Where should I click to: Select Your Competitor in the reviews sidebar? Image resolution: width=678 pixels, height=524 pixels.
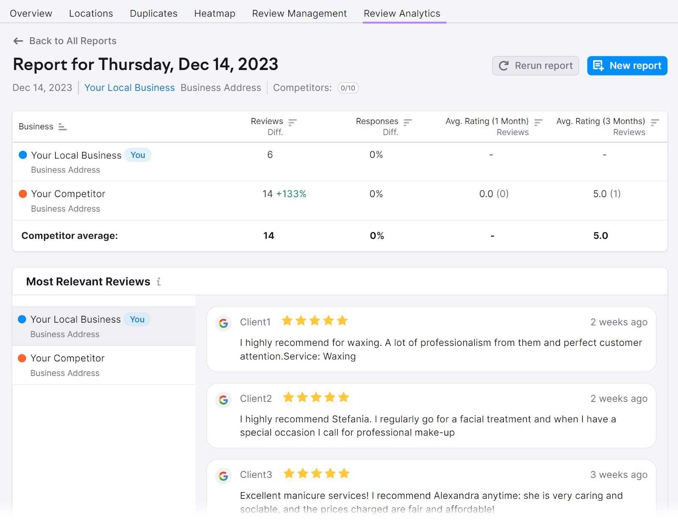click(67, 358)
